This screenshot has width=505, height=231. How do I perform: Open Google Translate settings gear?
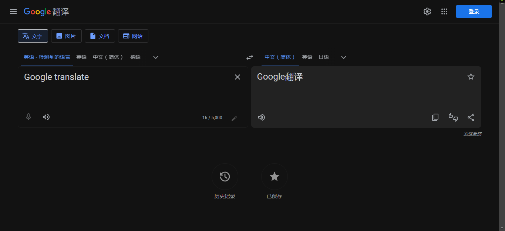427,11
